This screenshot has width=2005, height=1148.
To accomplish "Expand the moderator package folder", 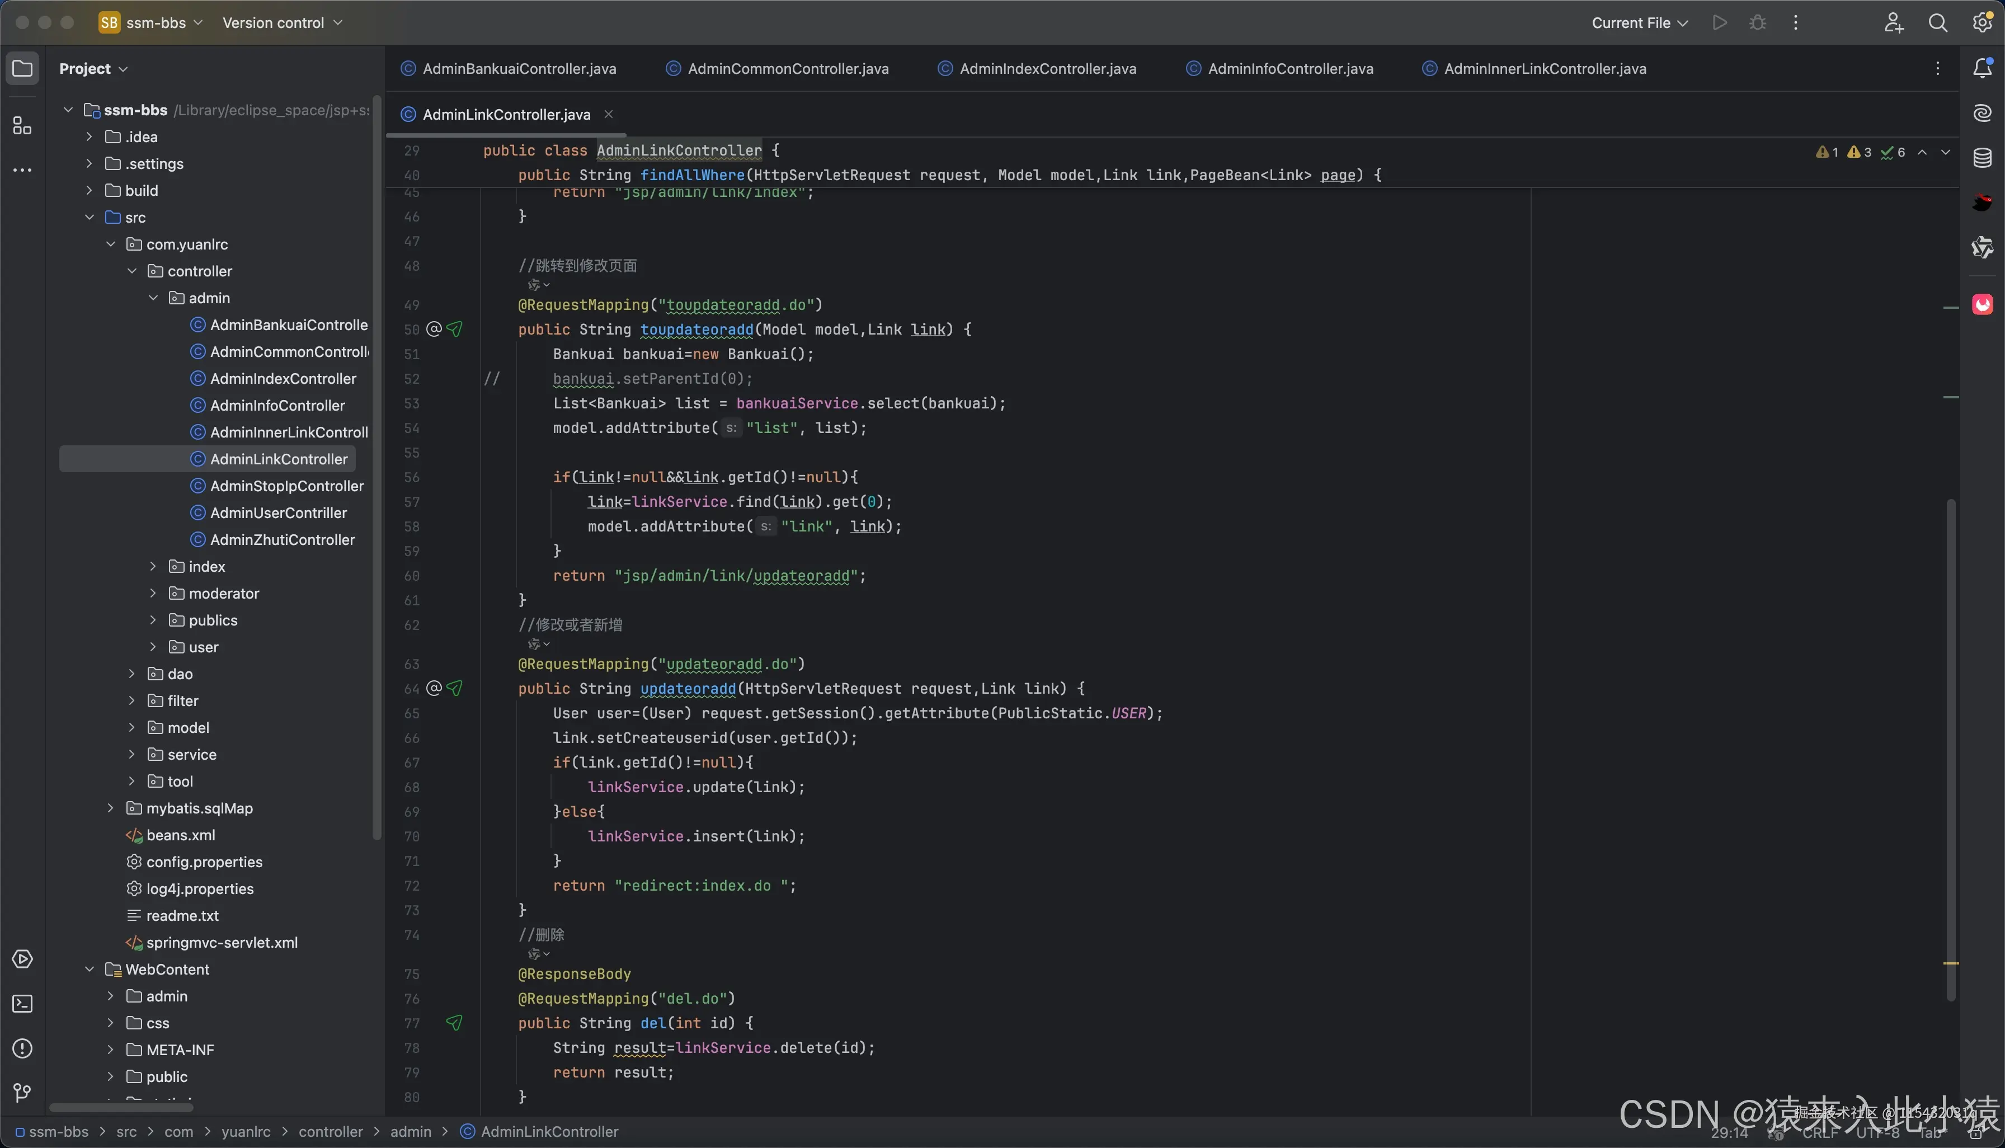I will [153, 594].
